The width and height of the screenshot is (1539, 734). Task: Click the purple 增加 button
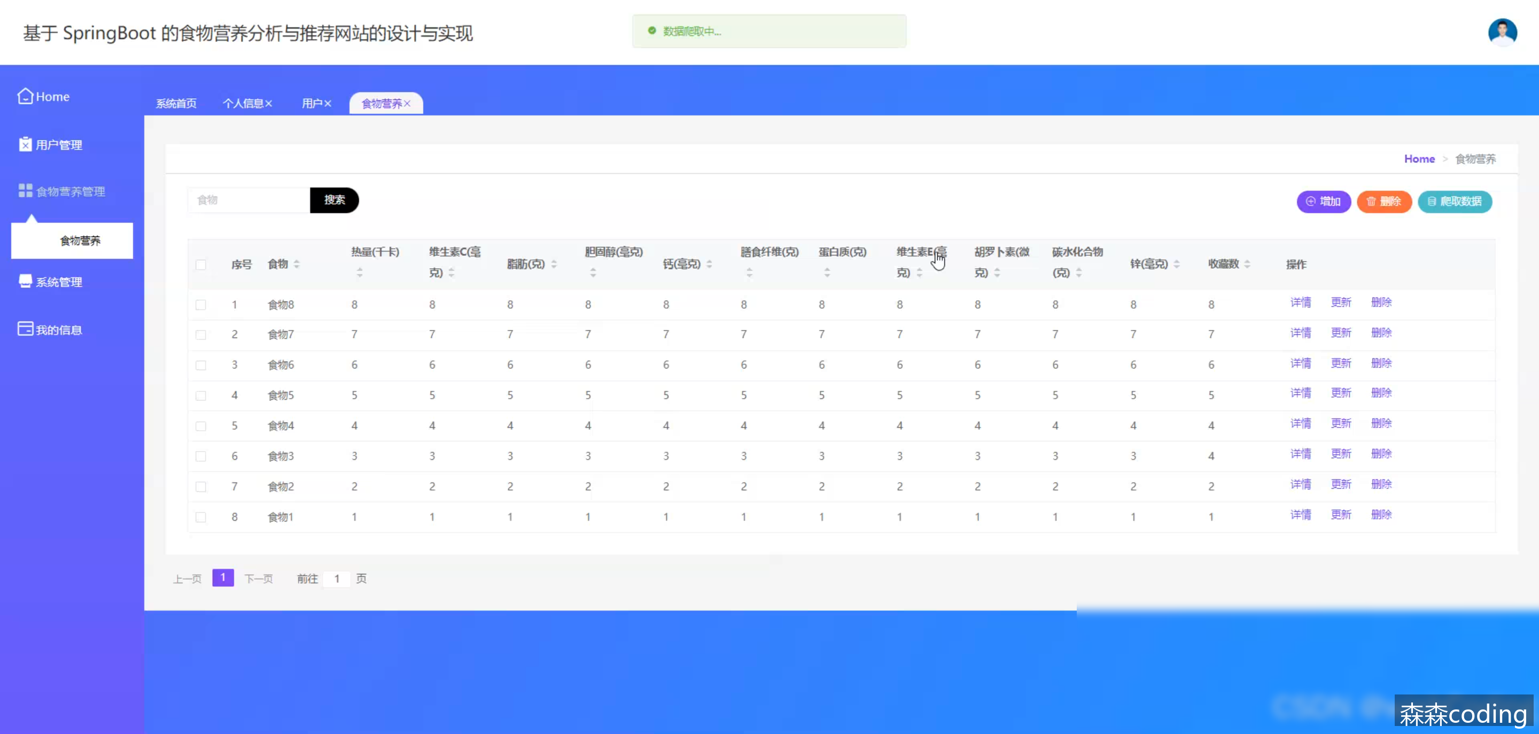(1323, 202)
